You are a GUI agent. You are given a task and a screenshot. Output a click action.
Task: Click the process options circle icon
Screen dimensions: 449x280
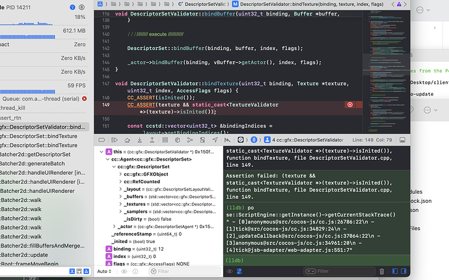coord(81,7)
